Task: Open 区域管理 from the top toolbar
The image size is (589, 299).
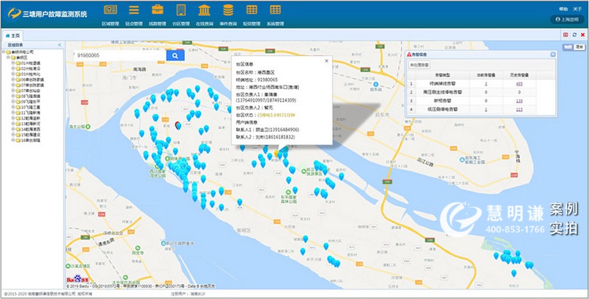Action: (110, 10)
